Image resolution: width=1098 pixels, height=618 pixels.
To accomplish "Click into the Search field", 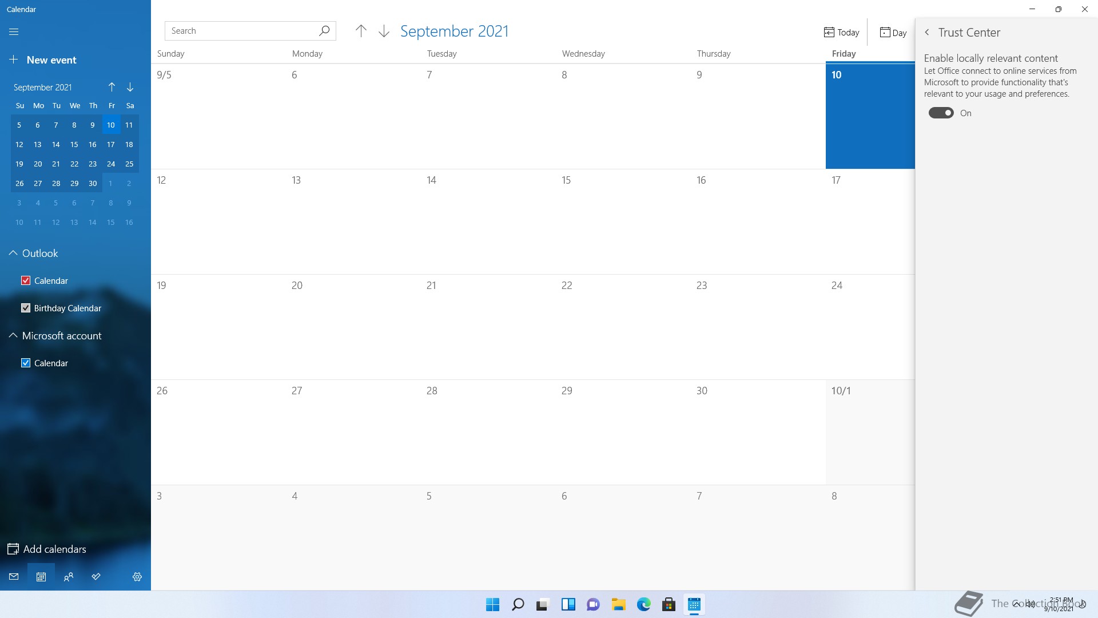I will tap(240, 31).
